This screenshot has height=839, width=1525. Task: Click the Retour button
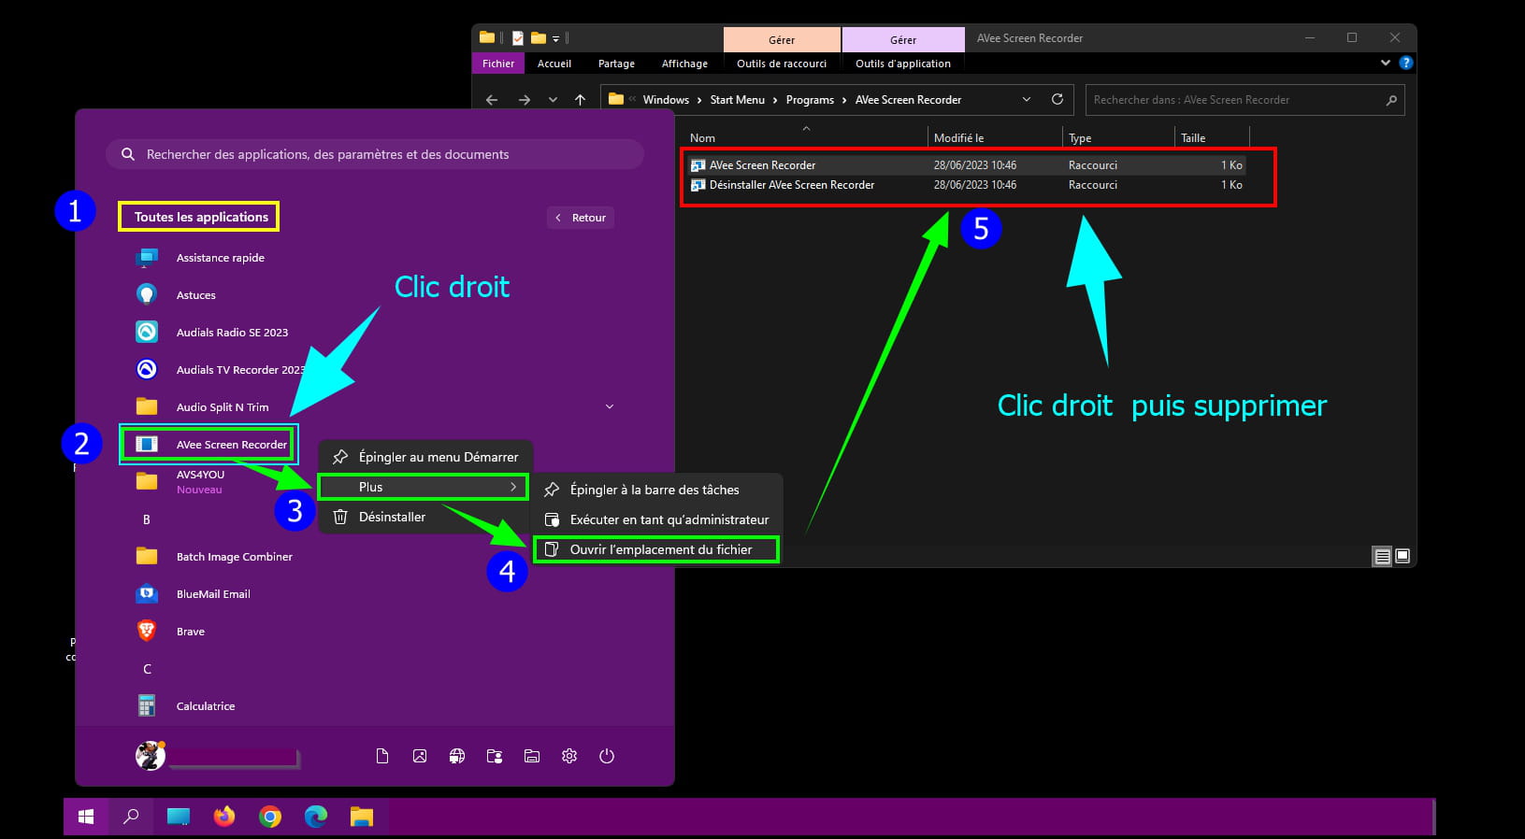pyautogui.click(x=581, y=218)
